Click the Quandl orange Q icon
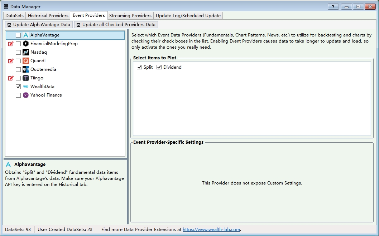The image size is (379, 236). click(26, 61)
